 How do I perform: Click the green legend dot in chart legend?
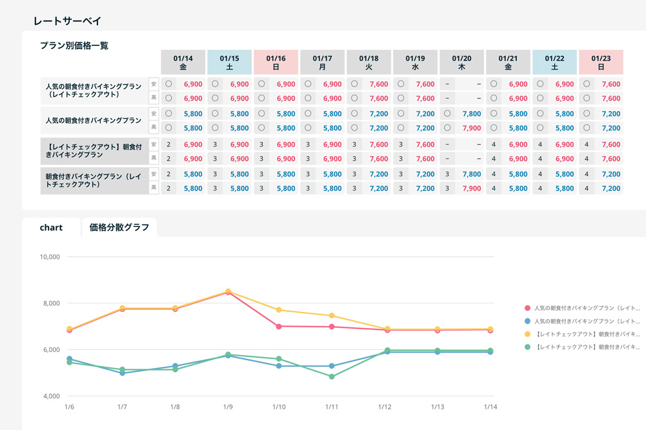tap(528, 347)
